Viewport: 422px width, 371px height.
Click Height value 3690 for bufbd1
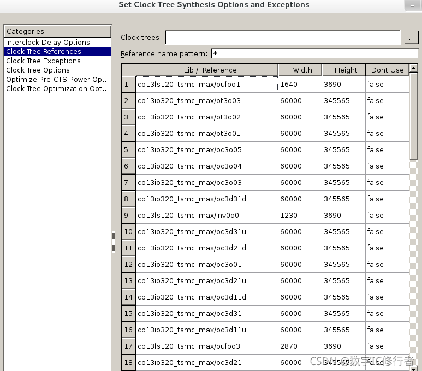coord(343,84)
